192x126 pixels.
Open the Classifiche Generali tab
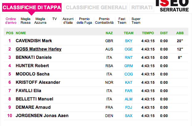click(x=96, y=7)
